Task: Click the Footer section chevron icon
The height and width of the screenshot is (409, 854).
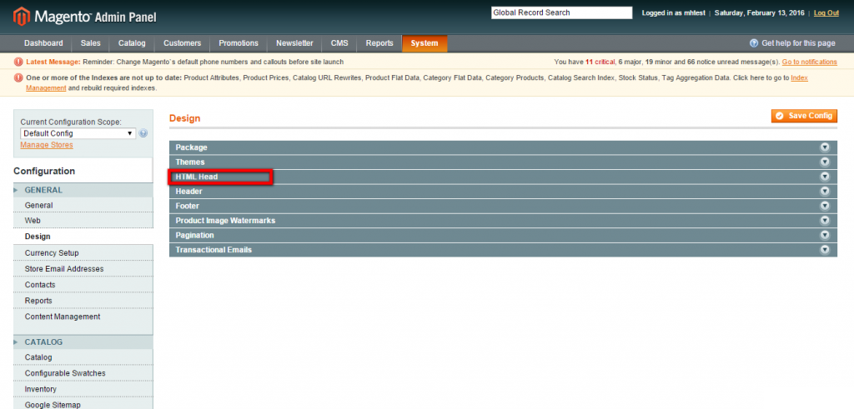Action: (x=825, y=206)
